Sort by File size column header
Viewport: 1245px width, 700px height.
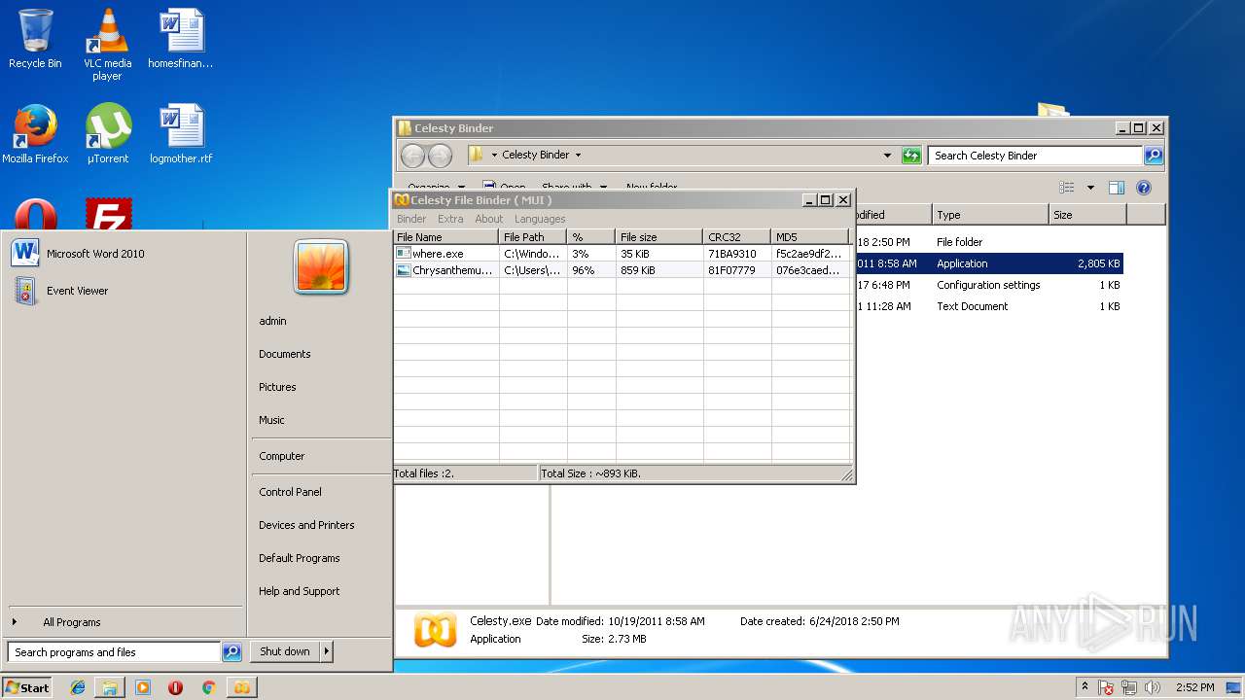coord(659,237)
